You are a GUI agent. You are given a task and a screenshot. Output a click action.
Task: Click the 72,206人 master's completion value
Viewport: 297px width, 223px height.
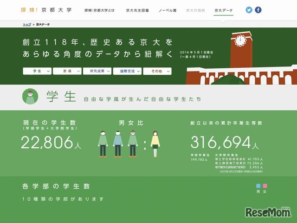pos(255,163)
